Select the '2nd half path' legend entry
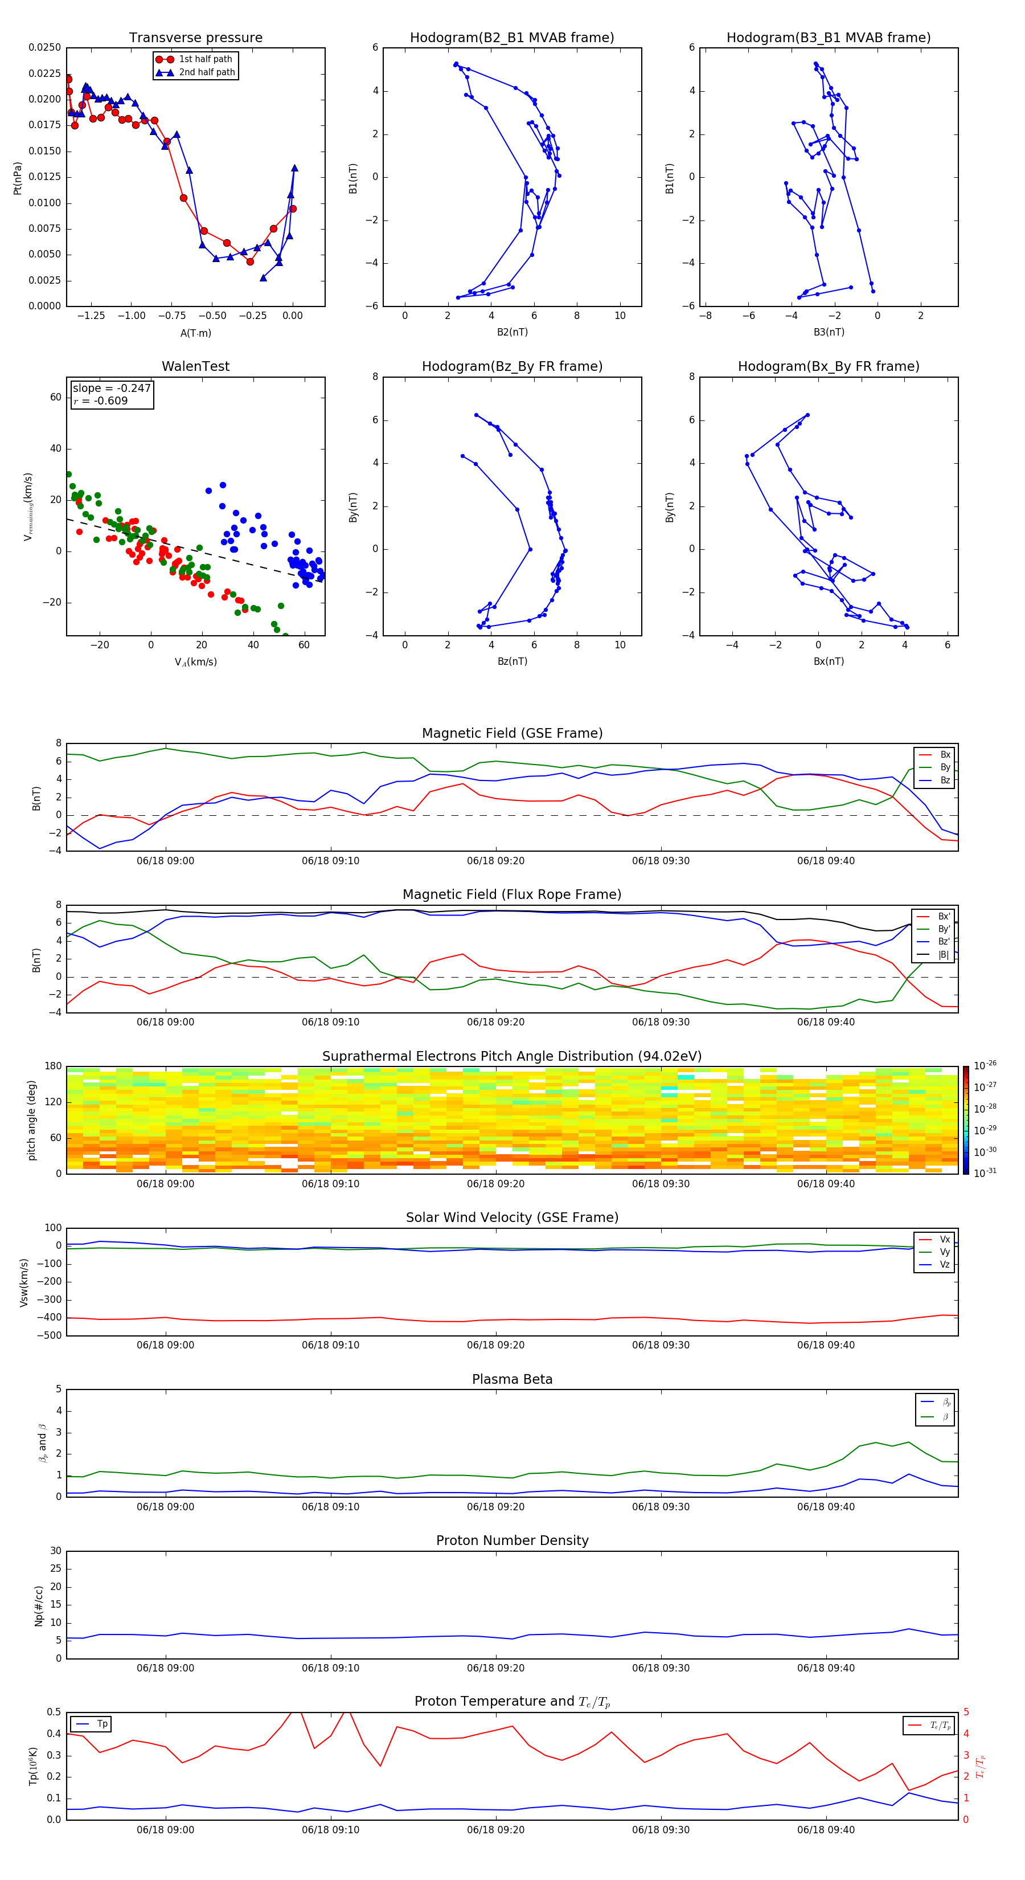Viewport: 1025px width, 1880px height. pyautogui.click(x=195, y=72)
